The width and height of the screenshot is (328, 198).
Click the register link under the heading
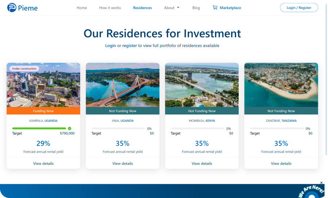[x=129, y=46]
